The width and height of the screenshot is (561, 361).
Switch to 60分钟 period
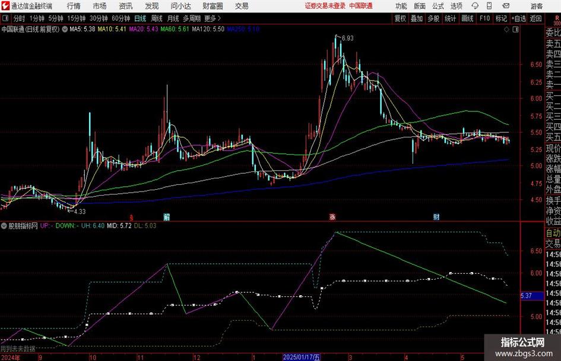coord(121,18)
